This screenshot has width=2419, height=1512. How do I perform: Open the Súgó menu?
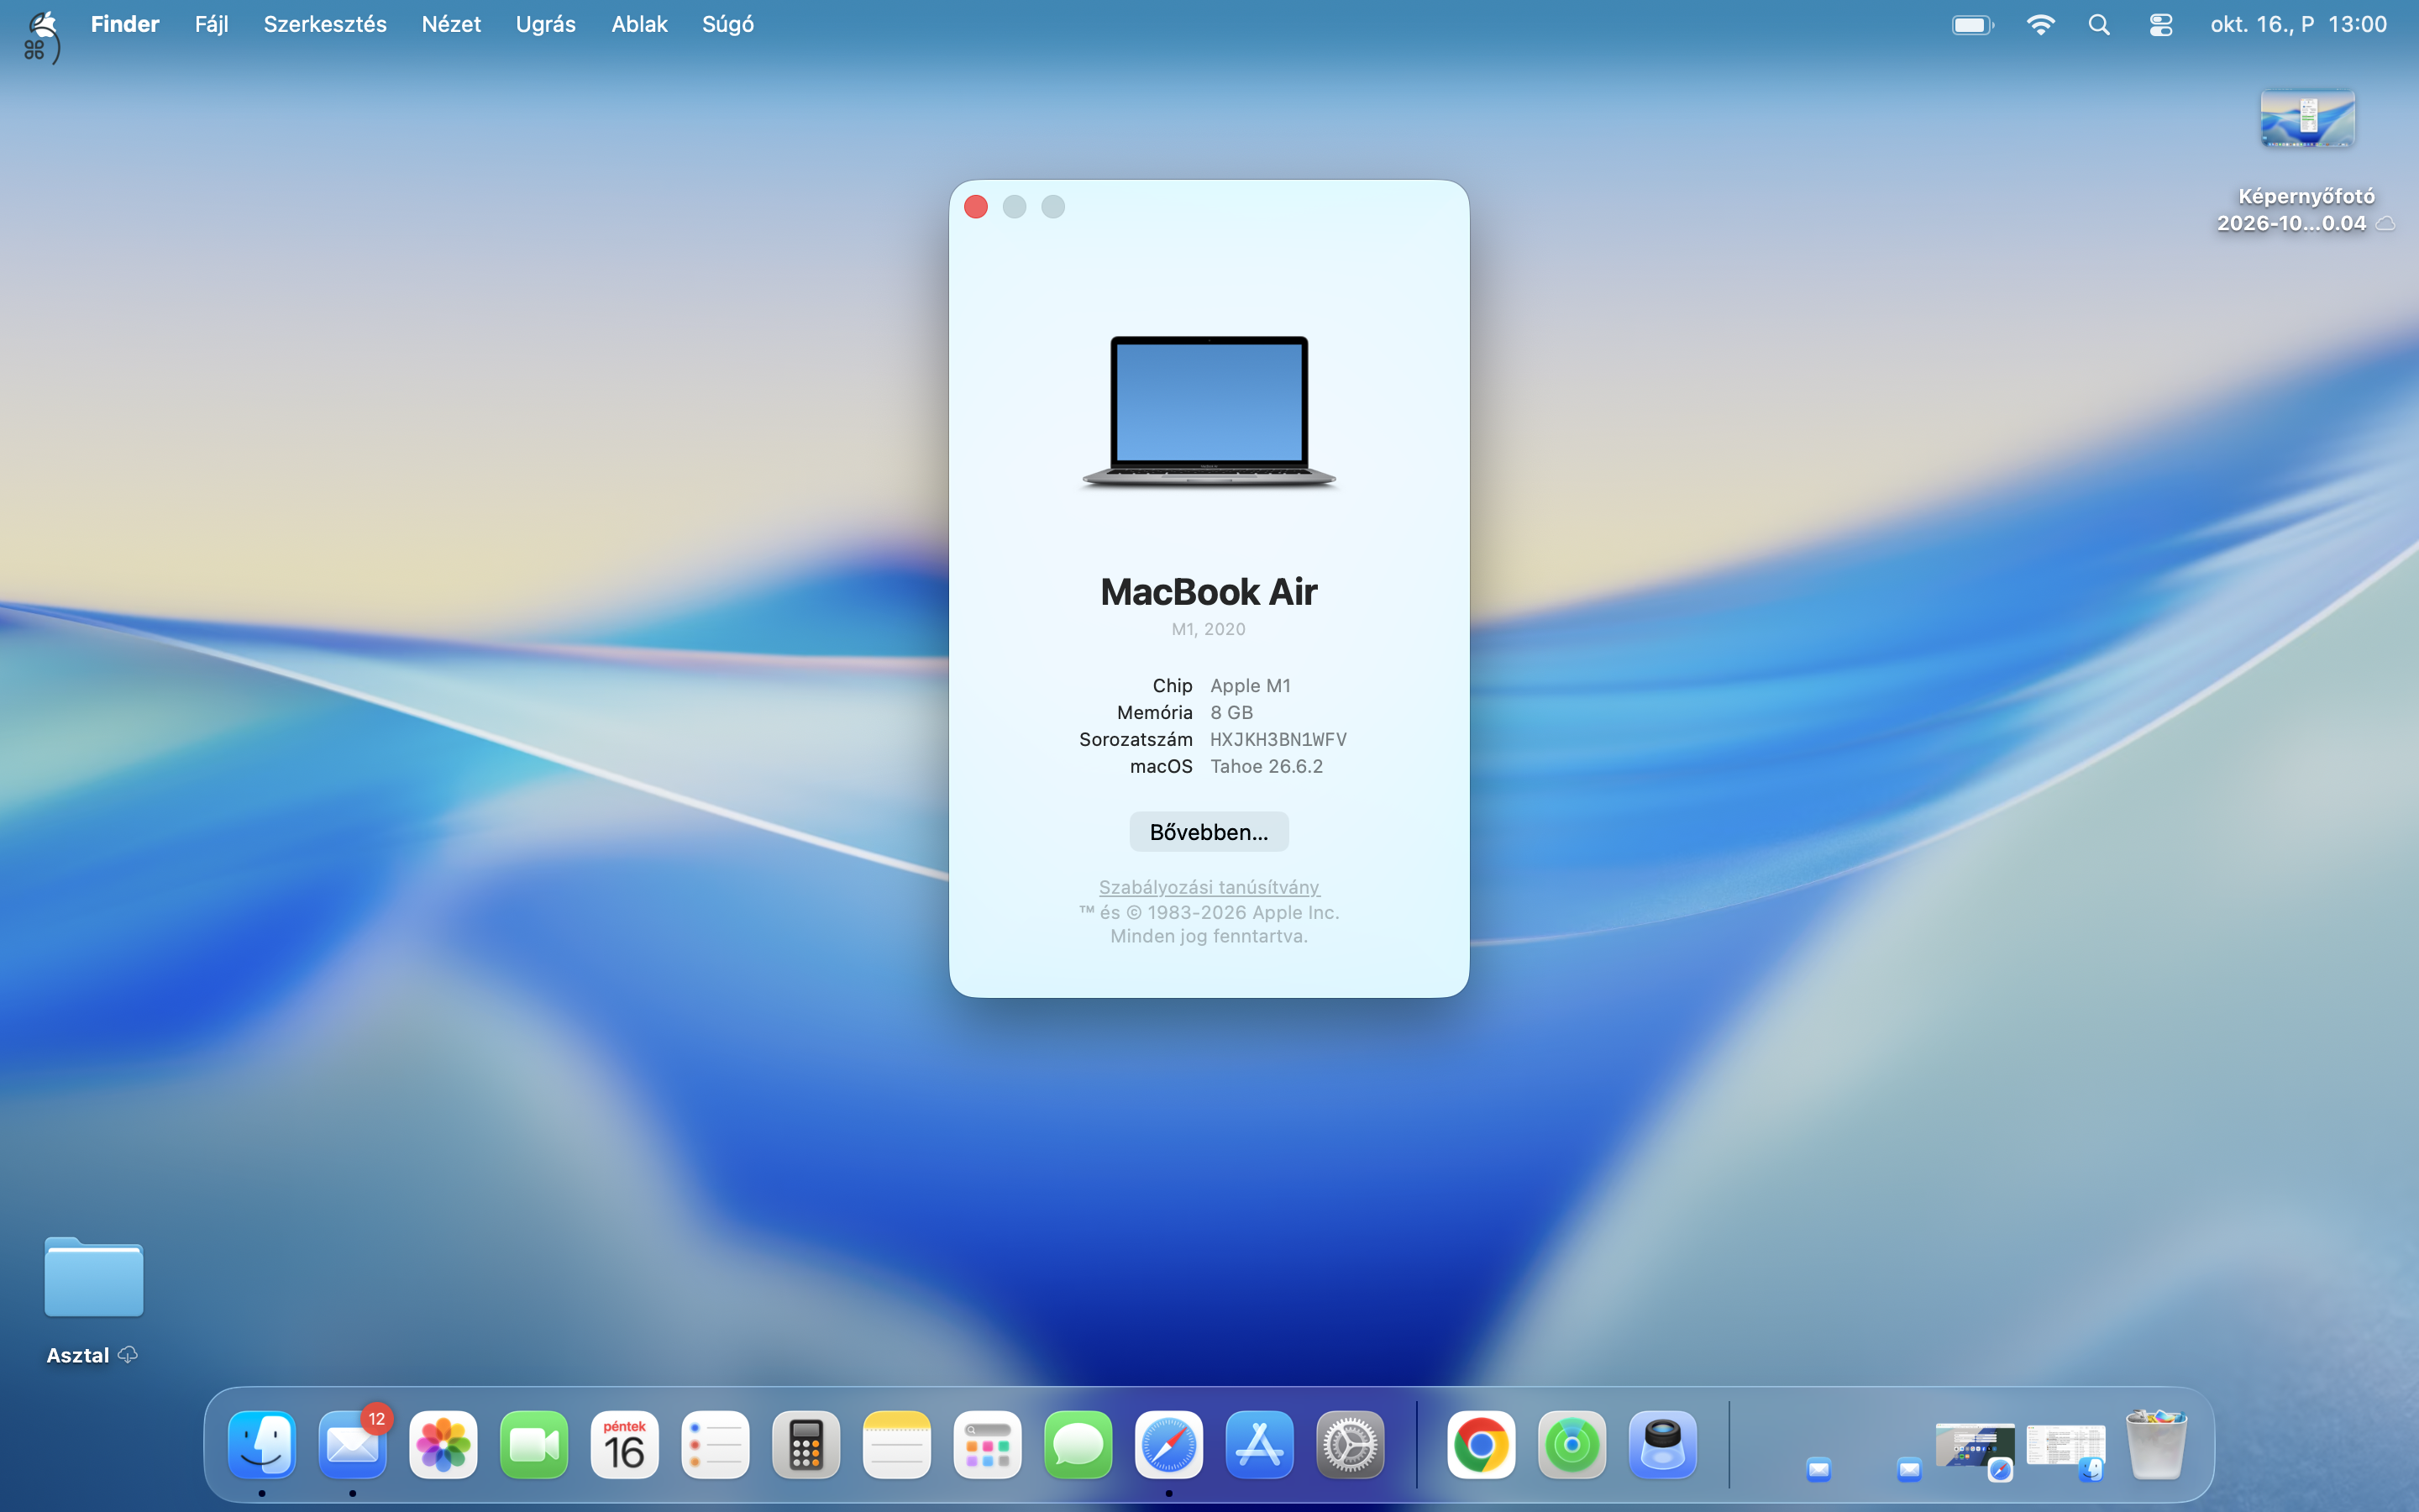coord(727,24)
